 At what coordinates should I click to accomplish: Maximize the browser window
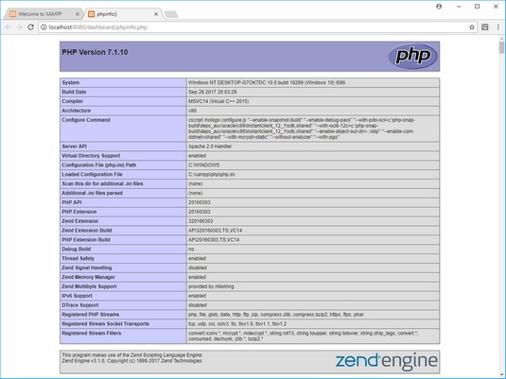(x=477, y=7)
